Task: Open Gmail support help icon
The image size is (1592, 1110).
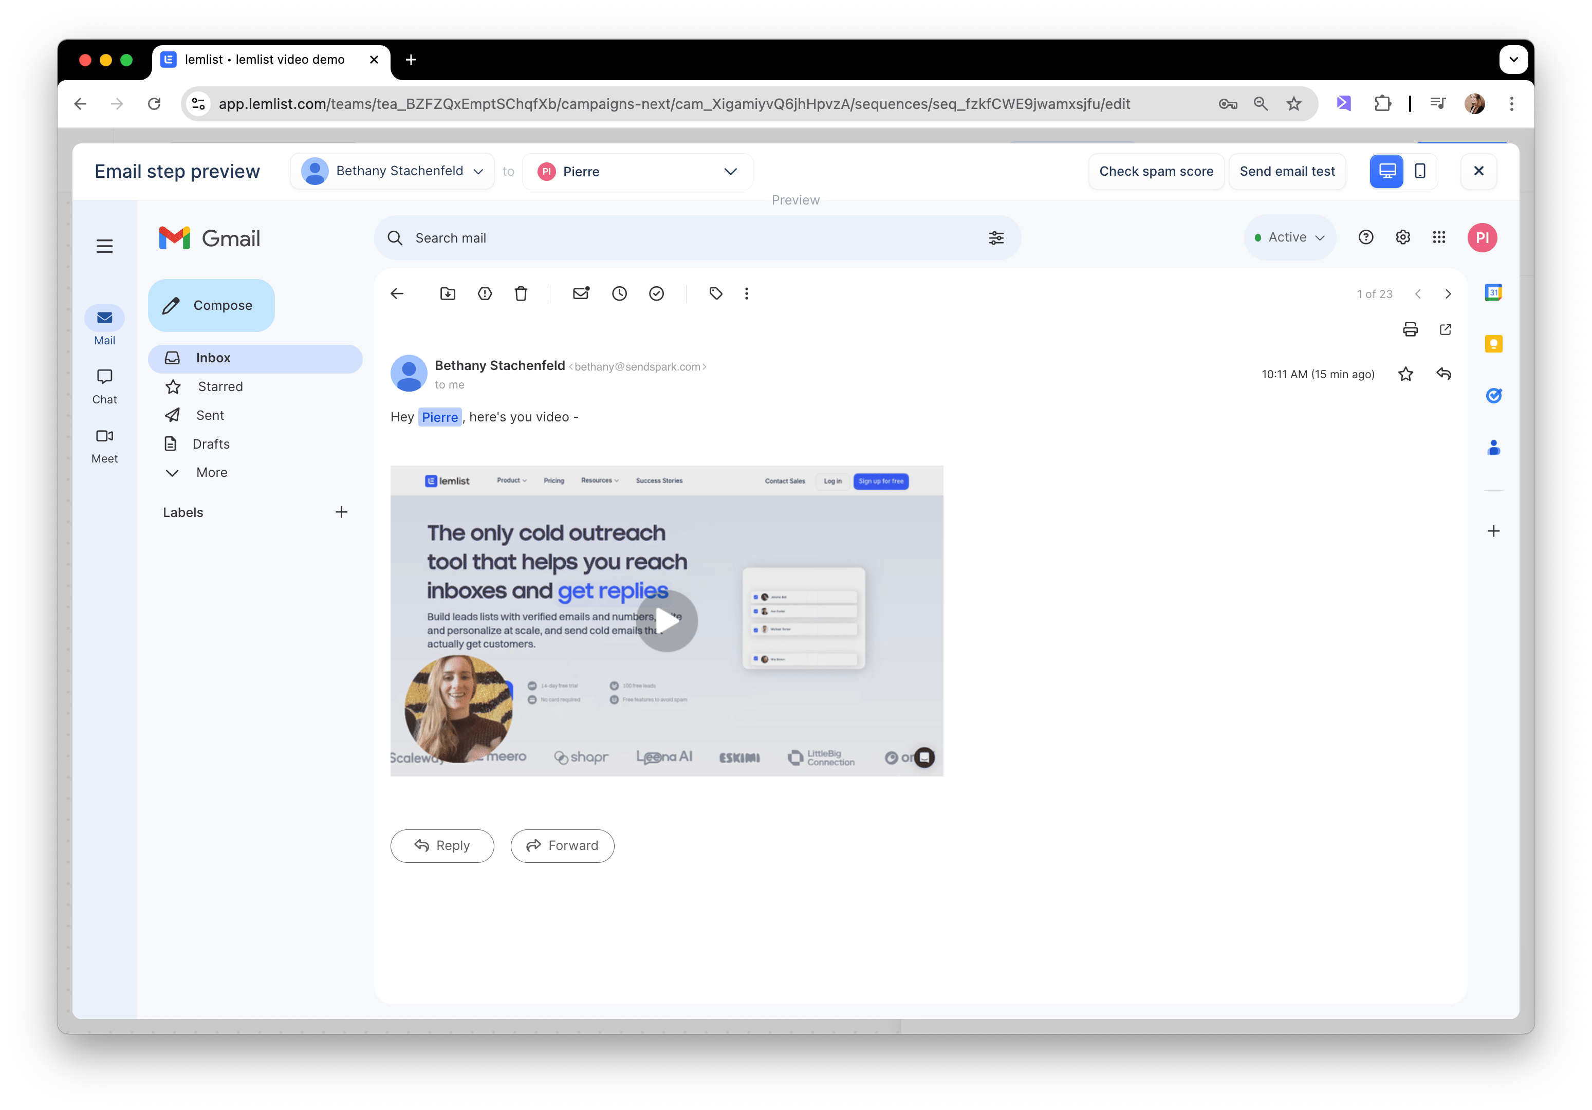Action: tap(1366, 238)
